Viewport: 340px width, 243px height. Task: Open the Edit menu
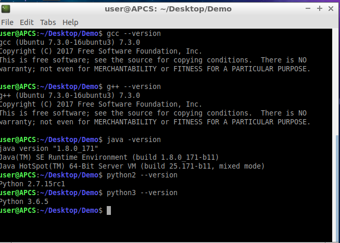click(27, 22)
